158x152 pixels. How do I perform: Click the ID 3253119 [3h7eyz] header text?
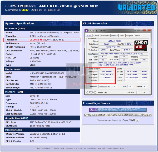pyautogui.click(x=21, y=6)
